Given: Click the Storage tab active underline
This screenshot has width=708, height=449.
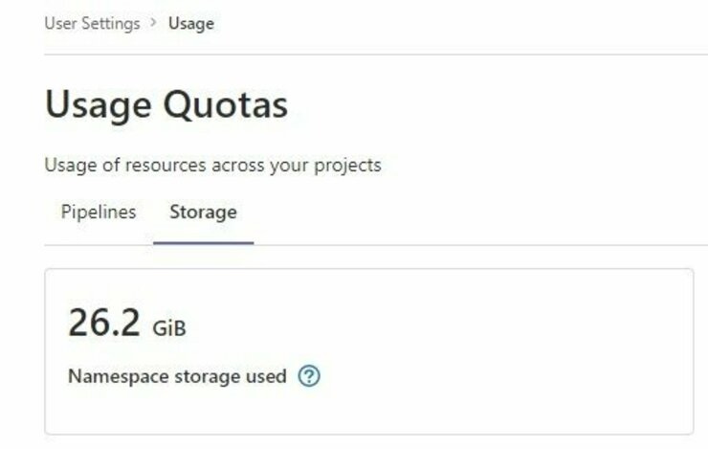Looking at the screenshot, I should [x=203, y=243].
